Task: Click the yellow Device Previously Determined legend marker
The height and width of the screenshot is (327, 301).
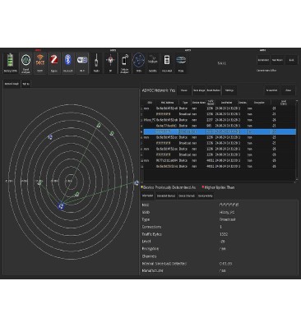Action: click(x=142, y=187)
